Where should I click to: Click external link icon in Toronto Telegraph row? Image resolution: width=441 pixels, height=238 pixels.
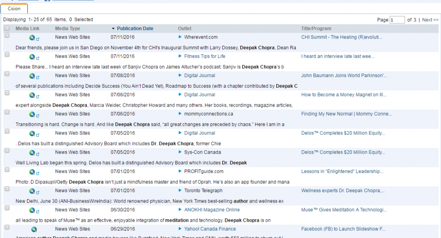click(x=38, y=193)
